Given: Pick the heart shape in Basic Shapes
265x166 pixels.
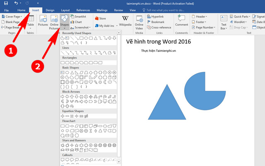Looking at the screenshot, I should (x=91, y=82).
